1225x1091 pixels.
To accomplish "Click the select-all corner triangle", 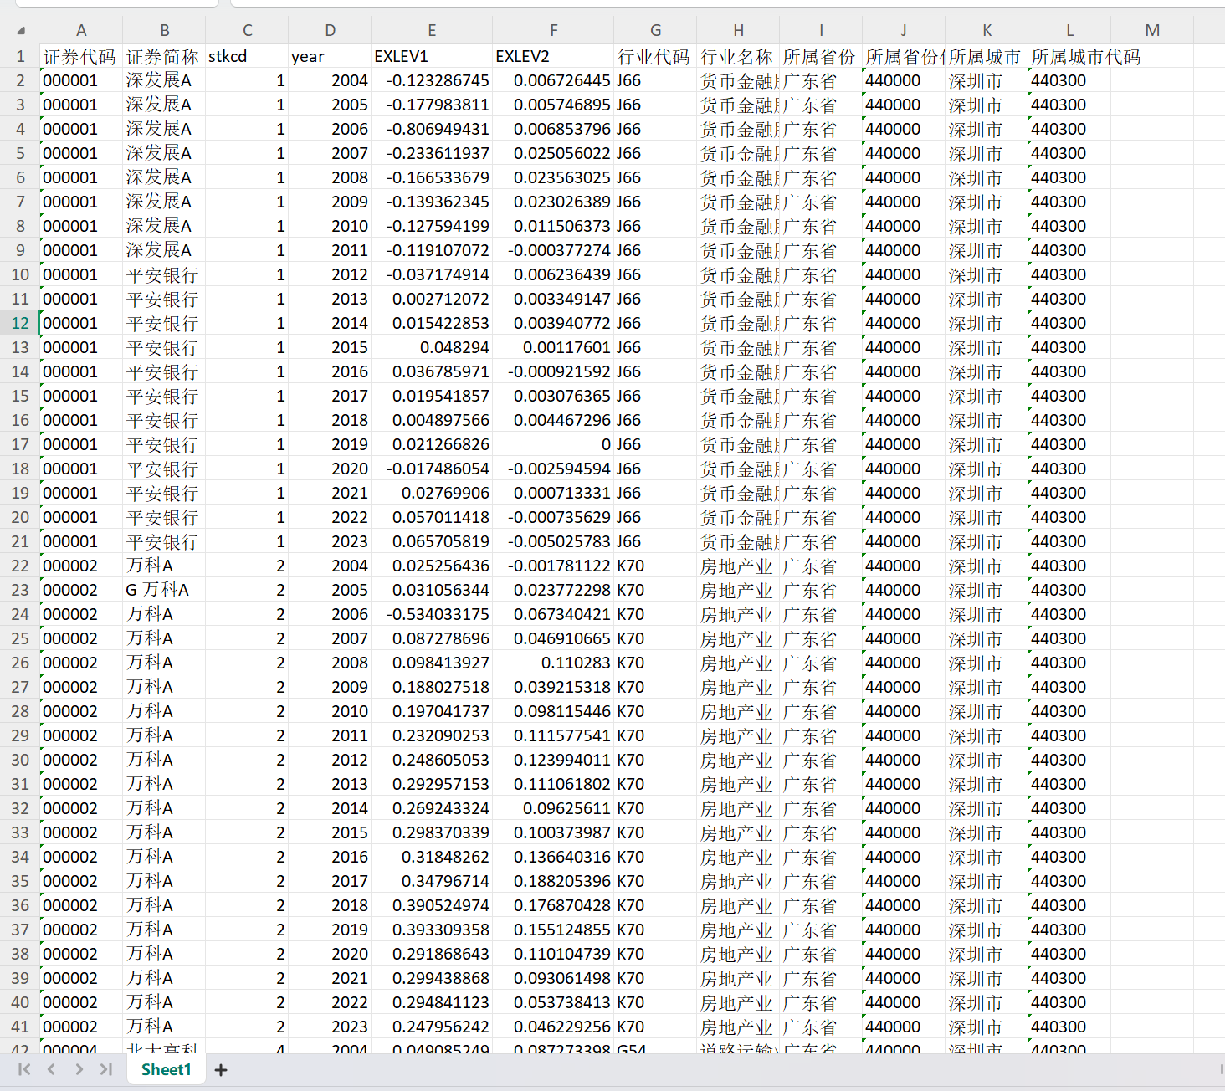I will [20, 31].
